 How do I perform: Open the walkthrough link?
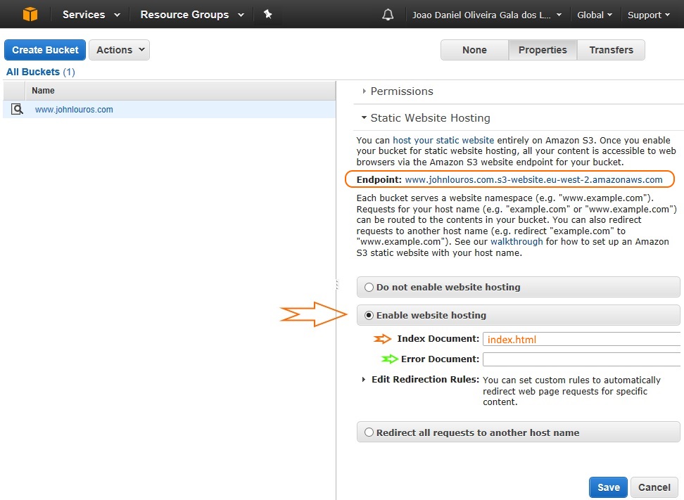click(517, 241)
